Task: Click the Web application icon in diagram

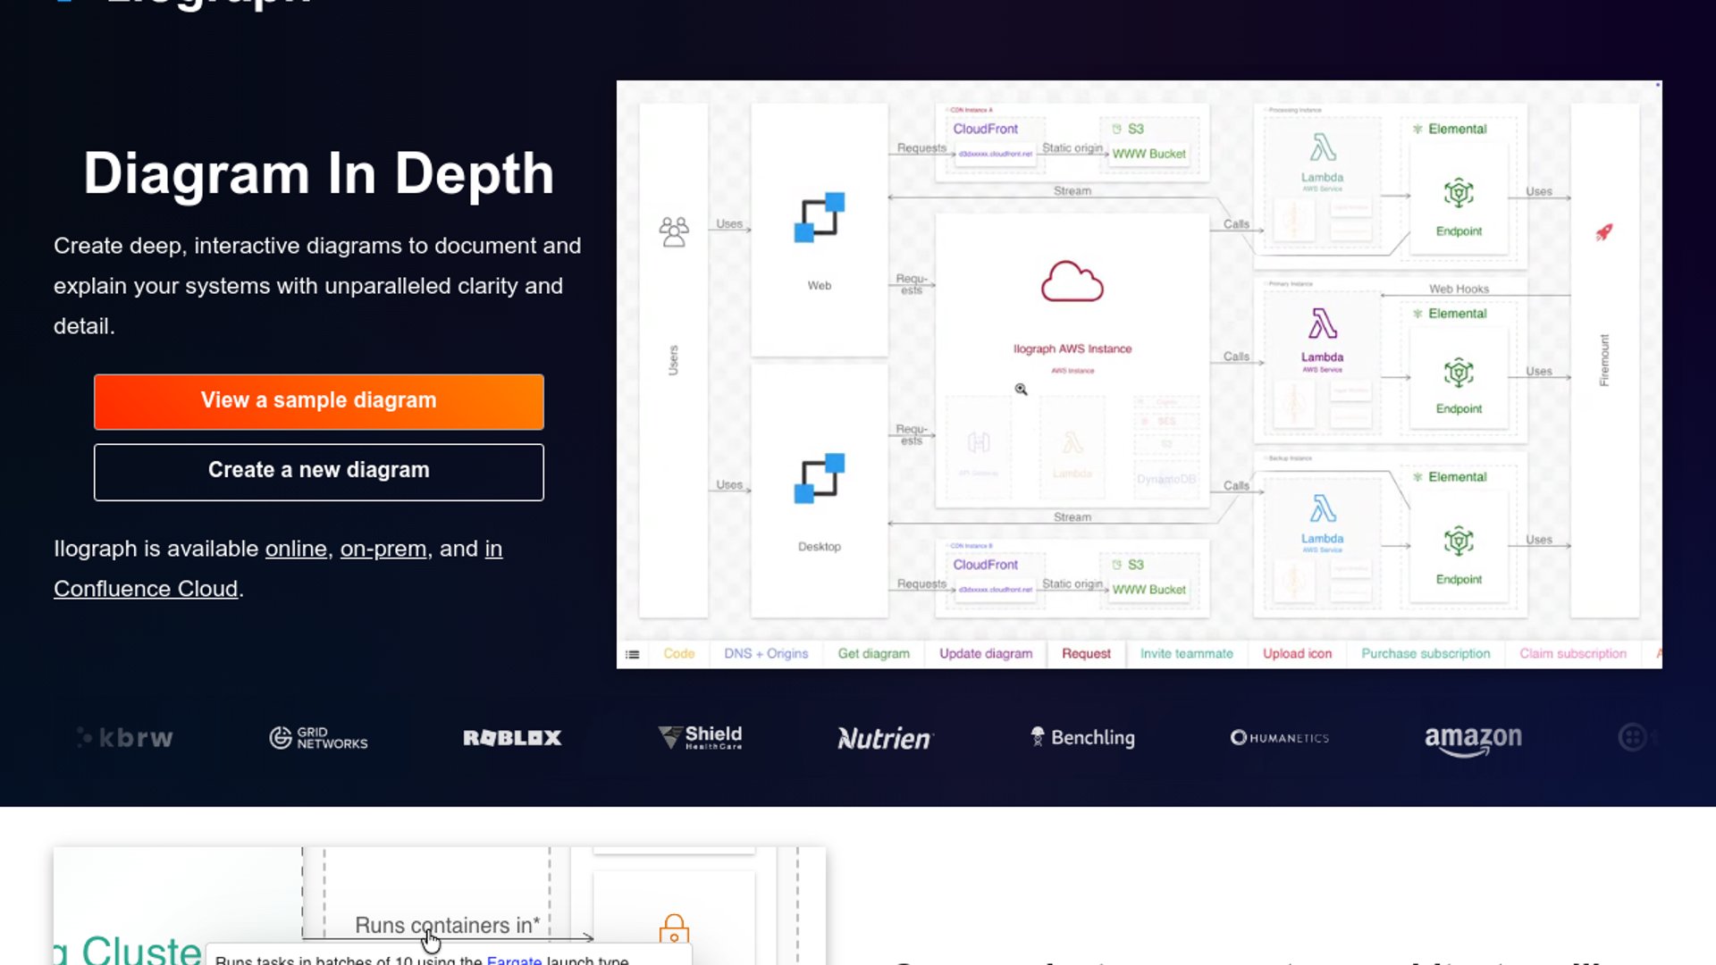Action: click(x=819, y=217)
